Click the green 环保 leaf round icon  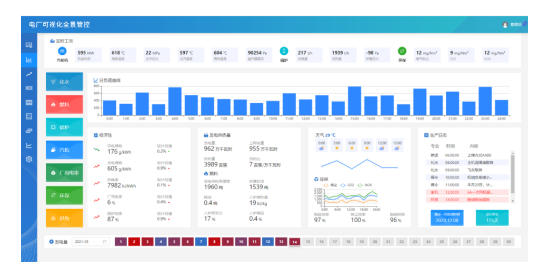click(x=402, y=51)
